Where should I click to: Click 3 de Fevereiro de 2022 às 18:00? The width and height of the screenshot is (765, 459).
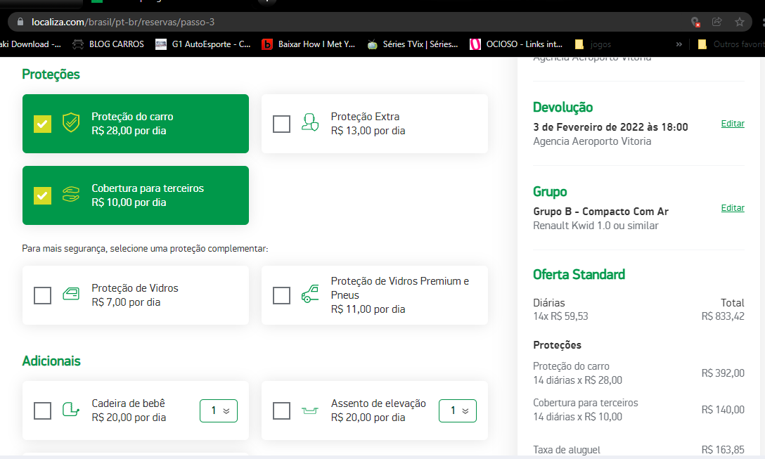tap(610, 127)
